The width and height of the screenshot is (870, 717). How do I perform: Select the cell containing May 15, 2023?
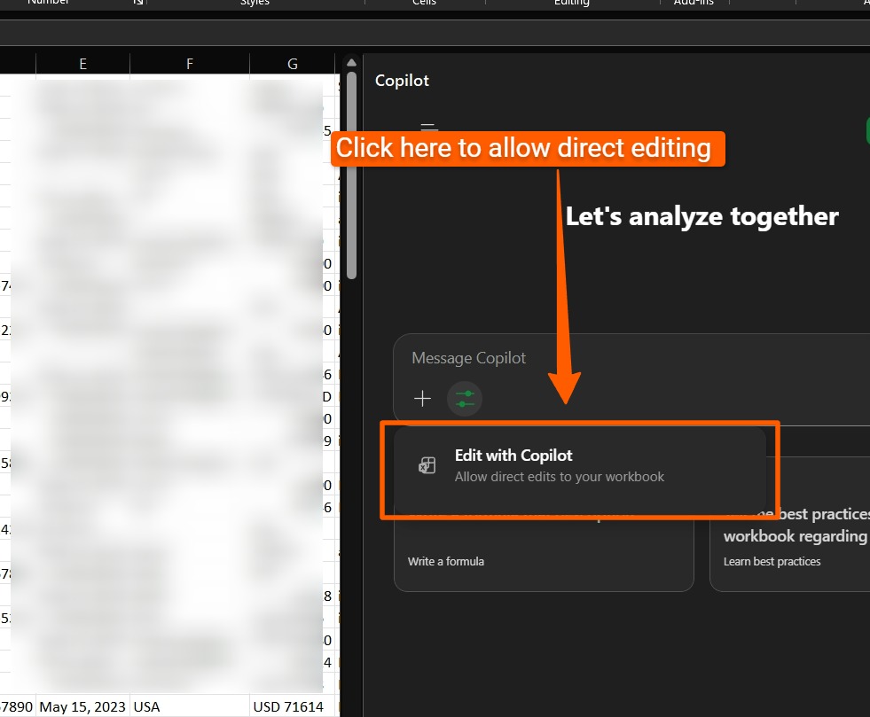point(82,706)
